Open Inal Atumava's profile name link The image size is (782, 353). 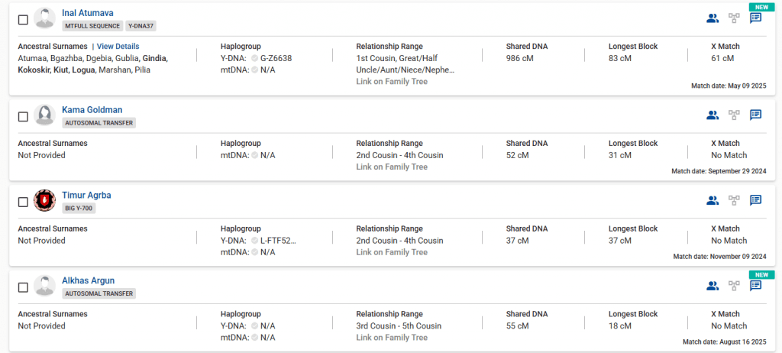pyautogui.click(x=88, y=12)
